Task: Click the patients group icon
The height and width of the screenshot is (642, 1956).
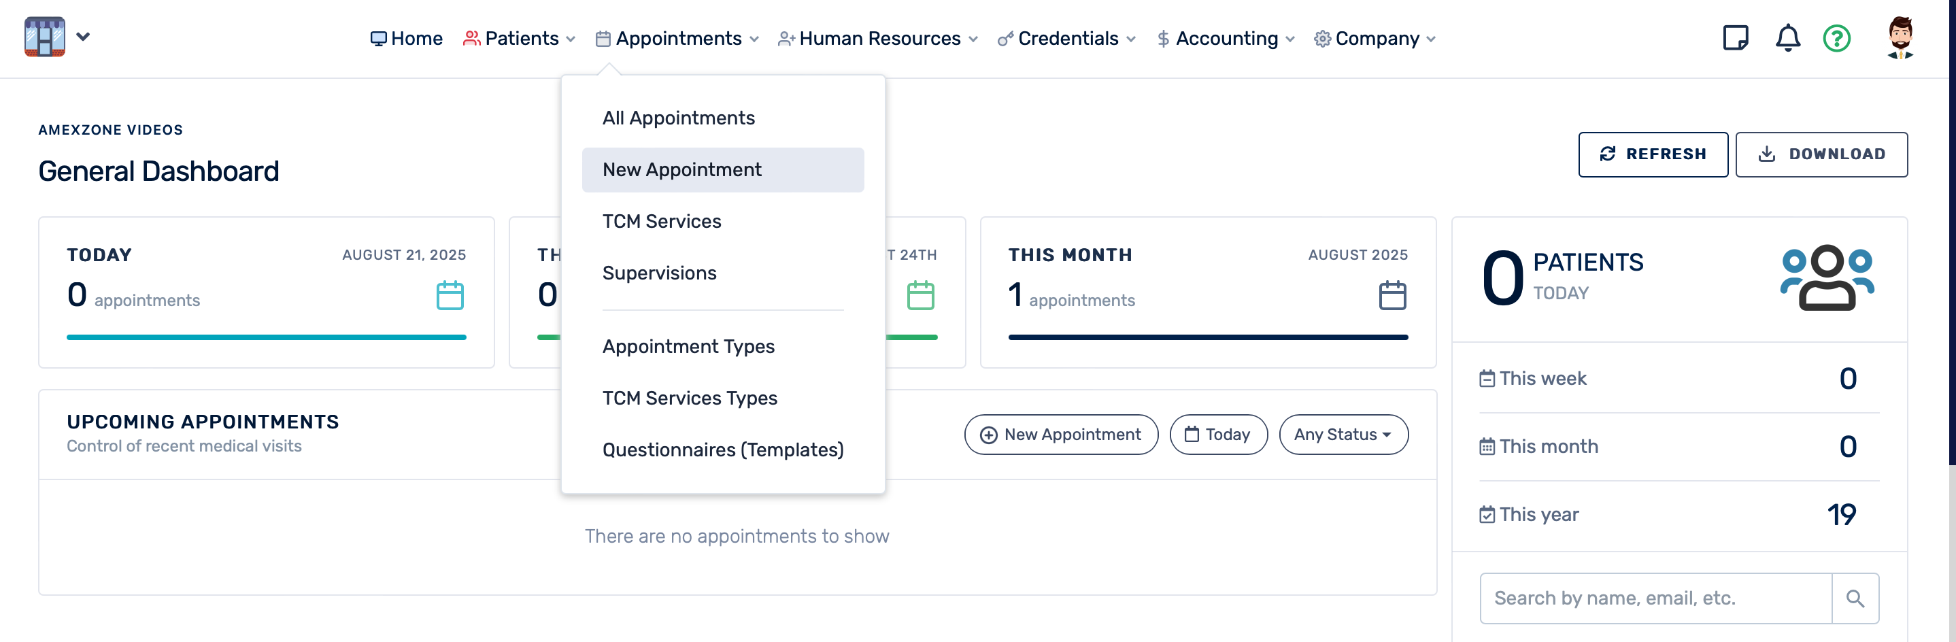Action: click(x=1827, y=277)
